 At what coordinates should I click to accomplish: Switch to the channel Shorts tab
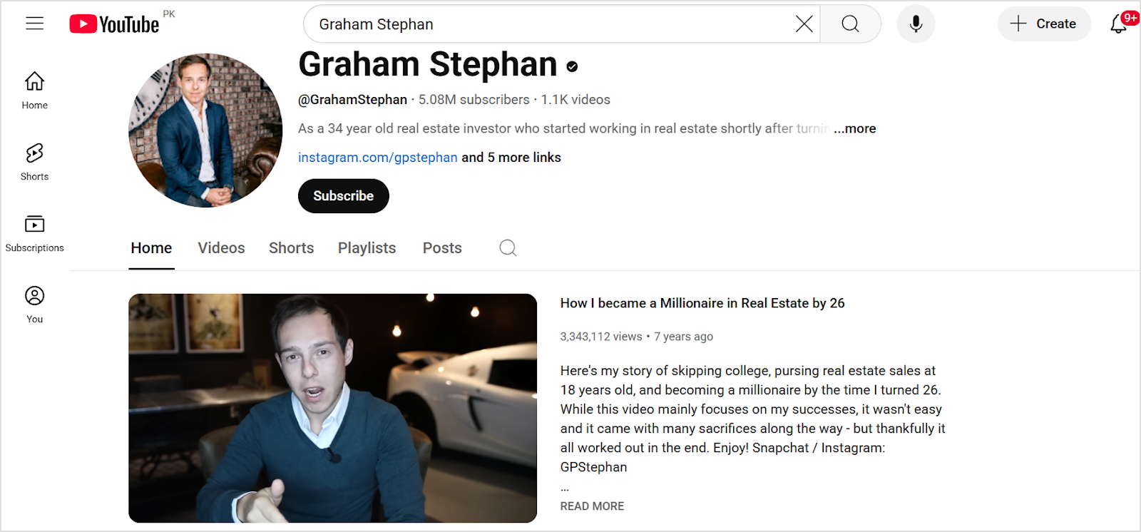click(x=291, y=248)
